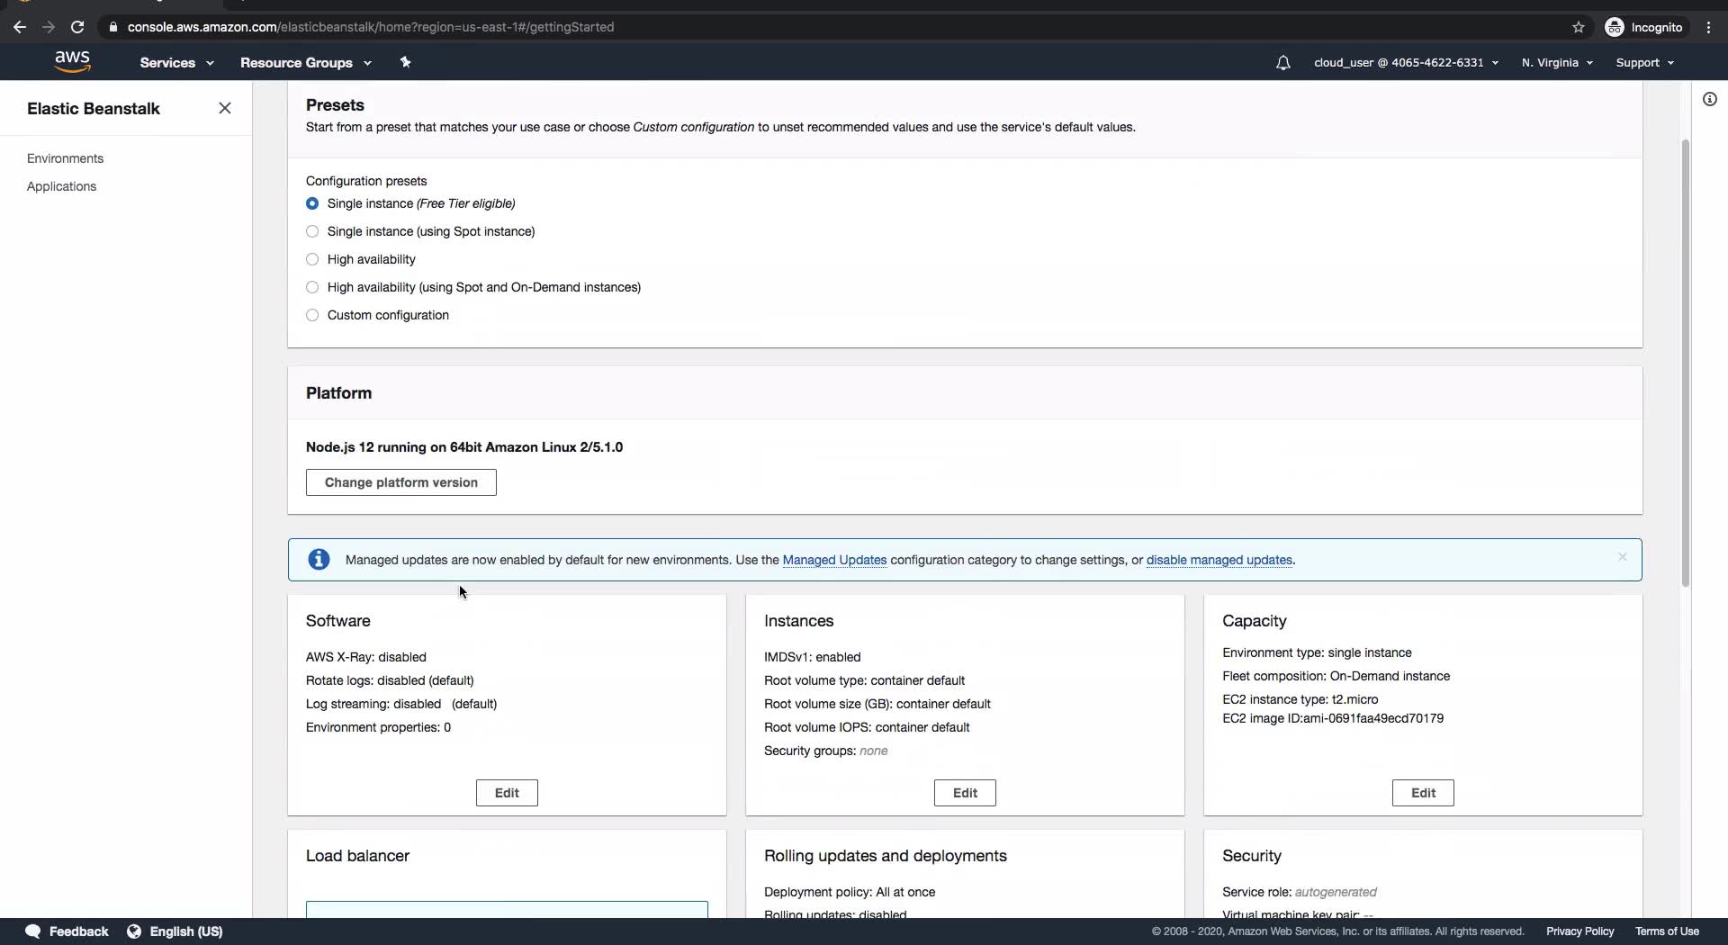Open the notifications bell
Screen dimensions: 1728x945
(1282, 63)
